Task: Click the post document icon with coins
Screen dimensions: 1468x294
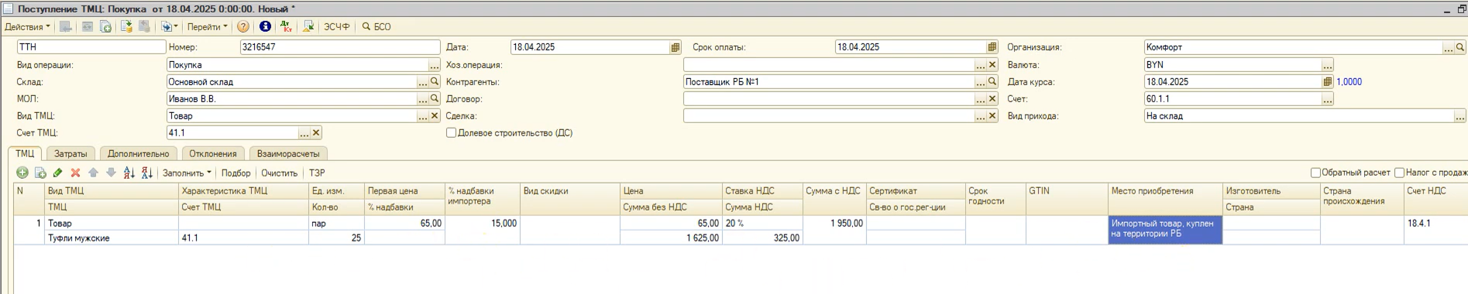Action: click(126, 26)
